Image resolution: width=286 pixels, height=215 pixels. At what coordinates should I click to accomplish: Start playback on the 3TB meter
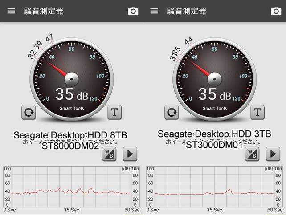click(x=273, y=154)
